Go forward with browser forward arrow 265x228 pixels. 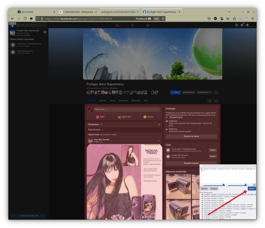[19, 19]
